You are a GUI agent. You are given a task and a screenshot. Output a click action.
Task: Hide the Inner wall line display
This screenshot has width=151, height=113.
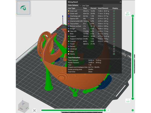tap(114, 11)
